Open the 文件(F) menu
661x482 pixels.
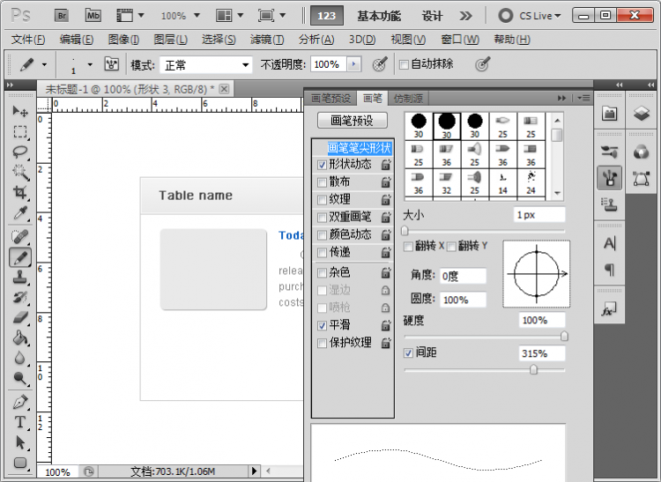click(28, 40)
